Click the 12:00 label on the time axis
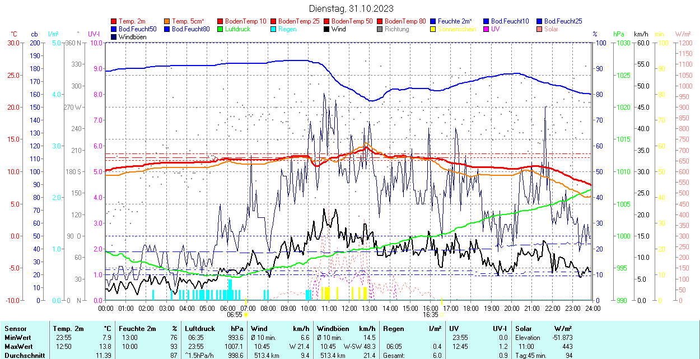Viewport: 700px width, 359px height. pyautogui.click(x=349, y=308)
